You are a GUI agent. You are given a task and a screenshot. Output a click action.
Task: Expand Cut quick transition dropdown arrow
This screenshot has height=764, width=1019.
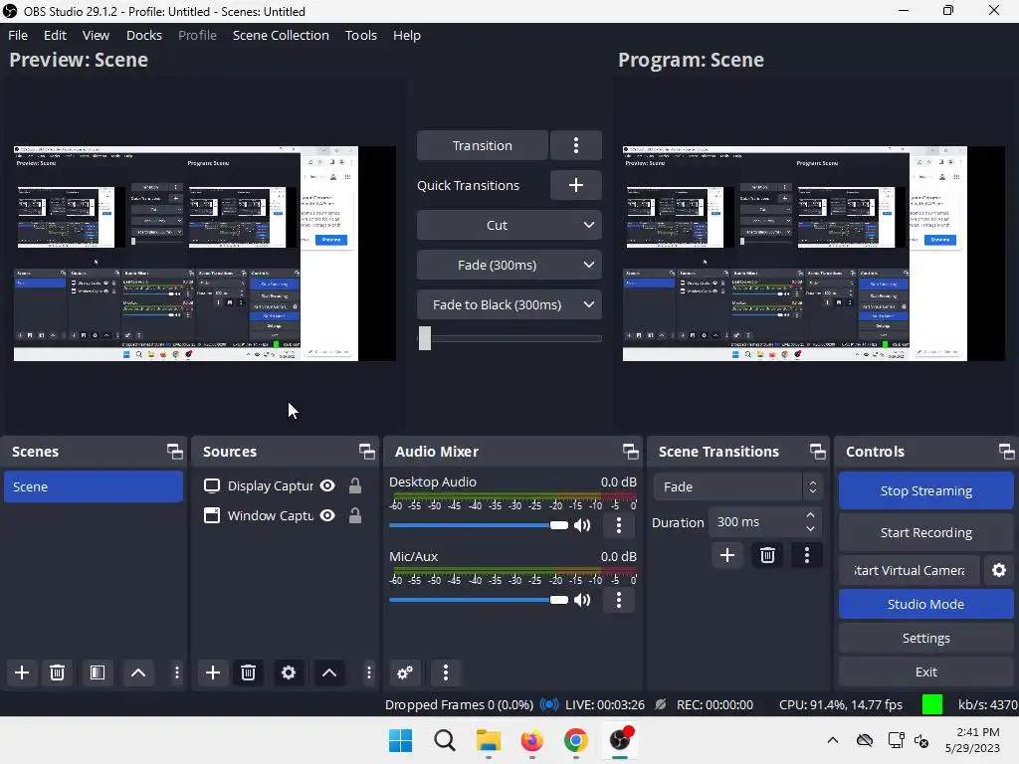point(589,226)
